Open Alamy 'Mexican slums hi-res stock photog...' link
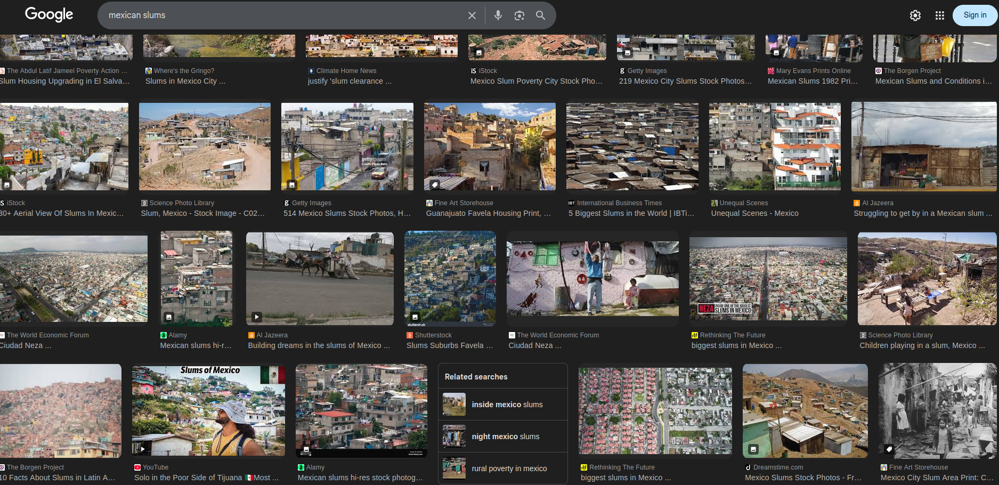The image size is (999, 485). (360, 478)
